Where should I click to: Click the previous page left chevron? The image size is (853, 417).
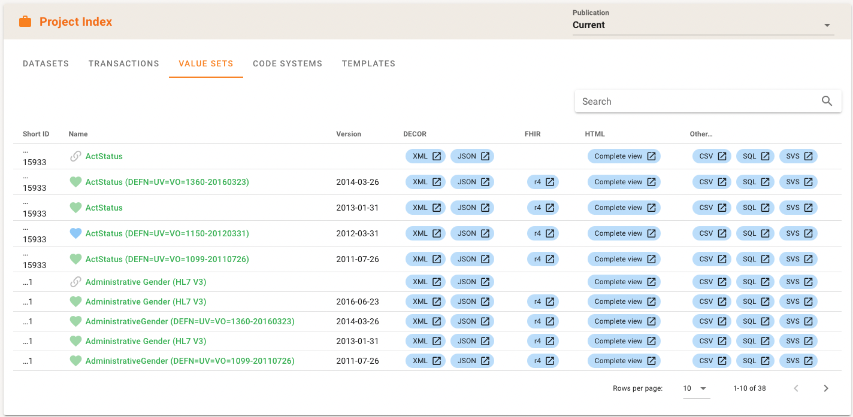pos(796,388)
